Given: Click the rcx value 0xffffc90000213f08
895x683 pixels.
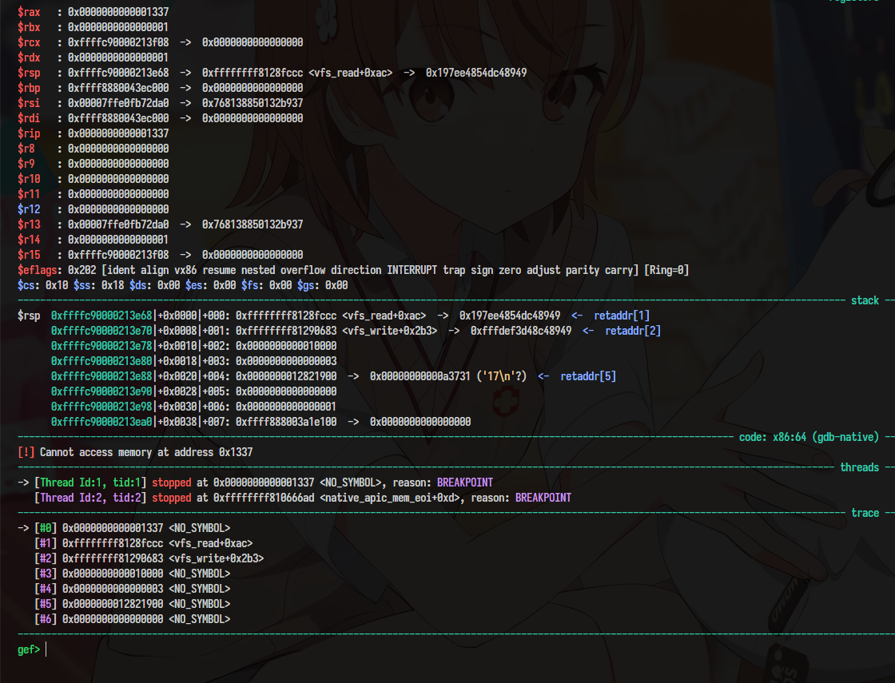Looking at the screenshot, I should click(118, 42).
